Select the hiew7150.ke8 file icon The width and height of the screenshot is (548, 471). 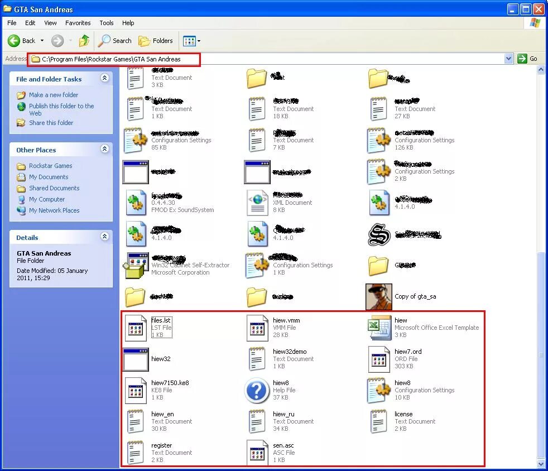point(136,390)
